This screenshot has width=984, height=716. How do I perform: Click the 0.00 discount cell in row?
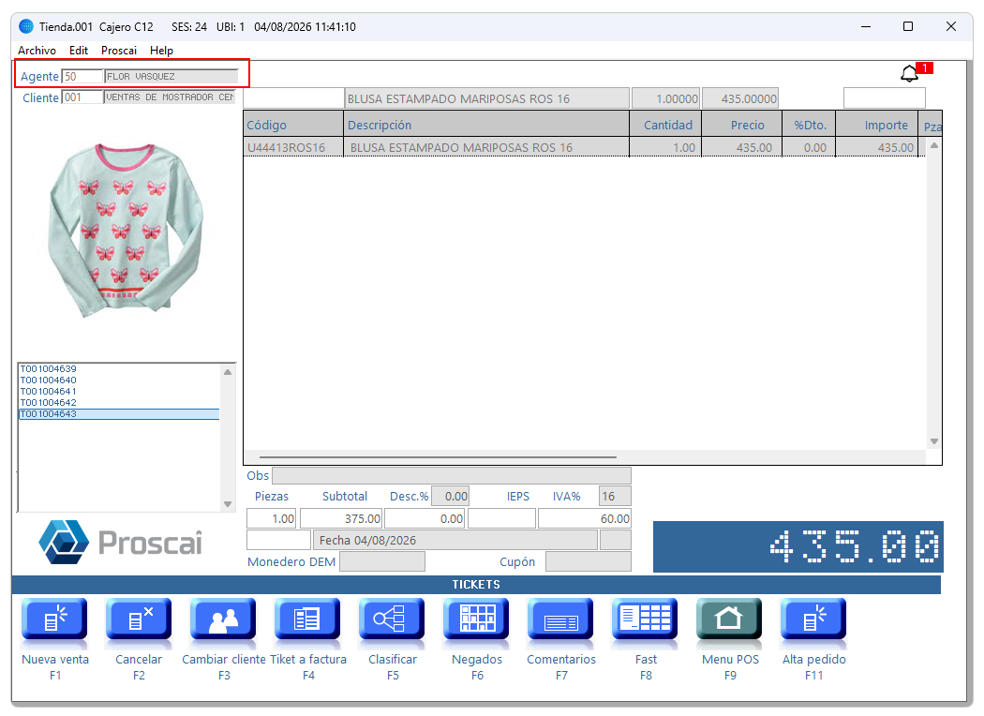[x=810, y=147]
